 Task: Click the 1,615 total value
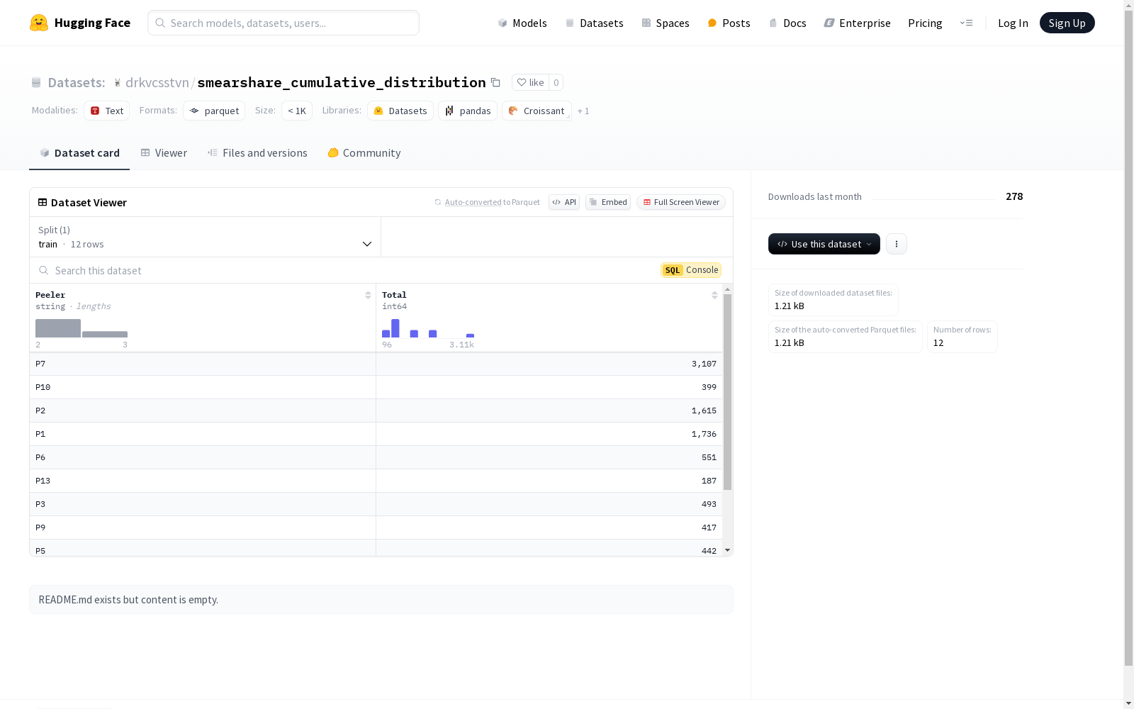pyautogui.click(x=704, y=411)
